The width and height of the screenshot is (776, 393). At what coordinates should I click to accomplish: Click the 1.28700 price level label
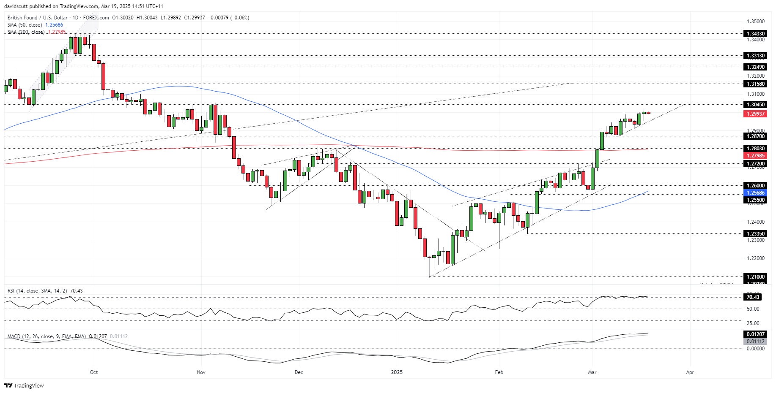[x=755, y=136]
